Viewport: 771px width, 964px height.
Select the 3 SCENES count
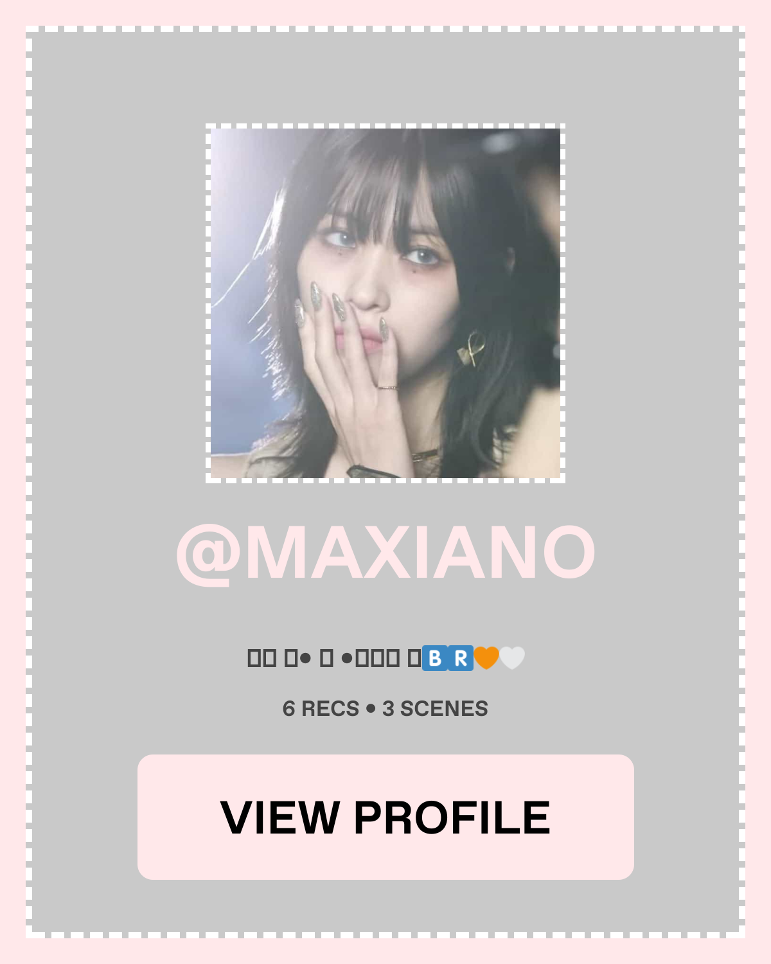coord(435,708)
